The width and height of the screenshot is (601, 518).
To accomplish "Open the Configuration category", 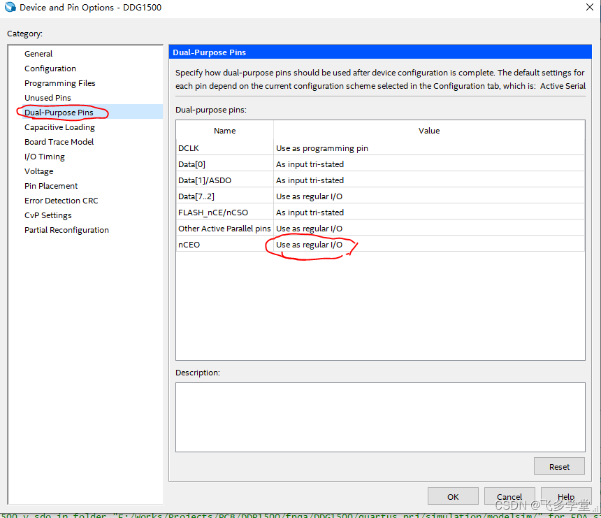I will (x=50, y=68).
